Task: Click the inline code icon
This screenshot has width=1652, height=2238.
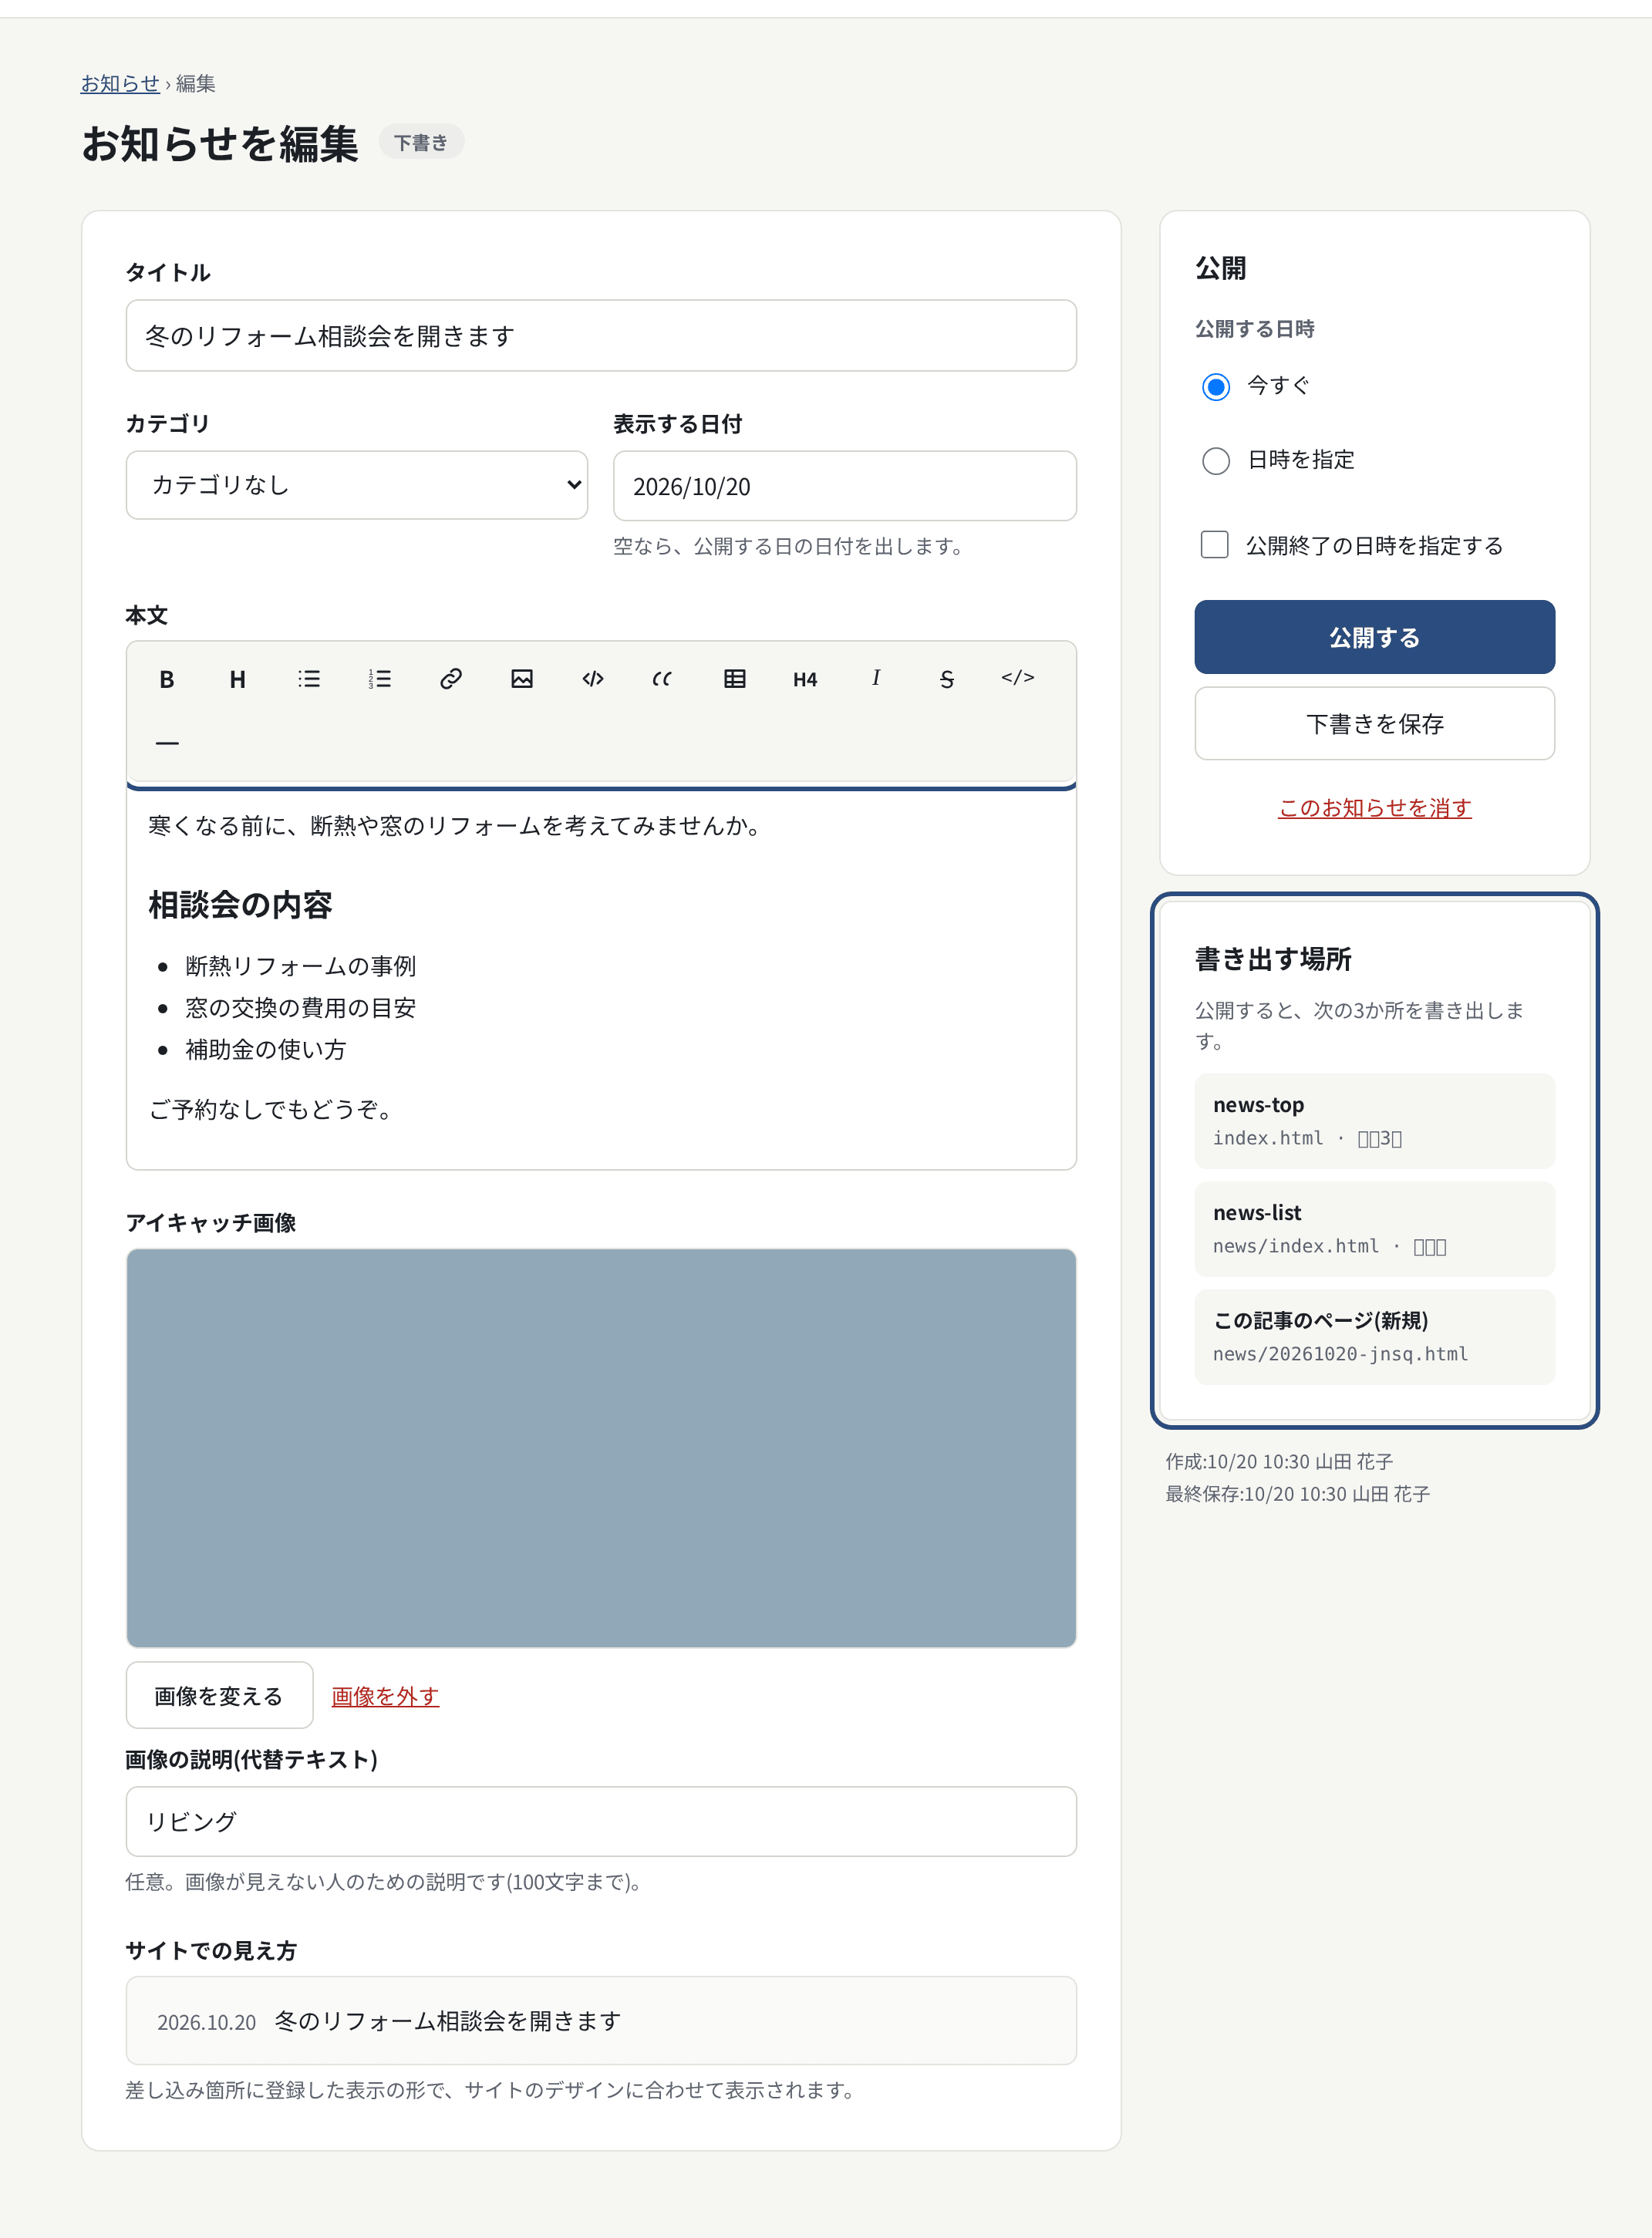Action: [x=593, y=679]
